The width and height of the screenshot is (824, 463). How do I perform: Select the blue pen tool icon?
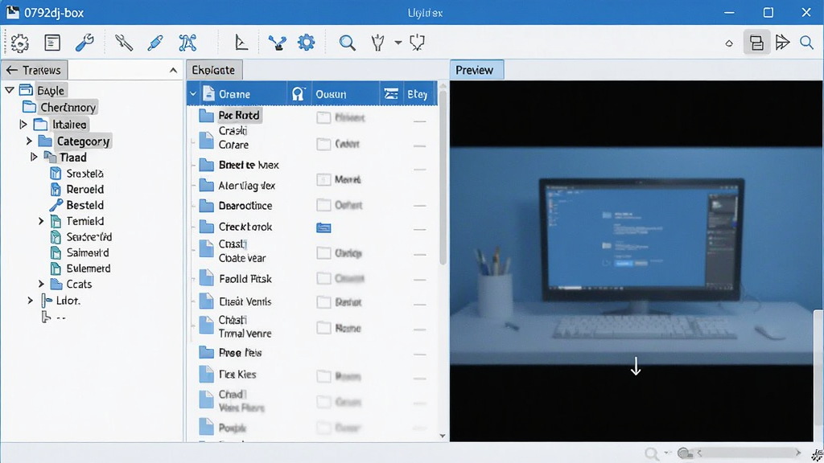coord(155,43)
